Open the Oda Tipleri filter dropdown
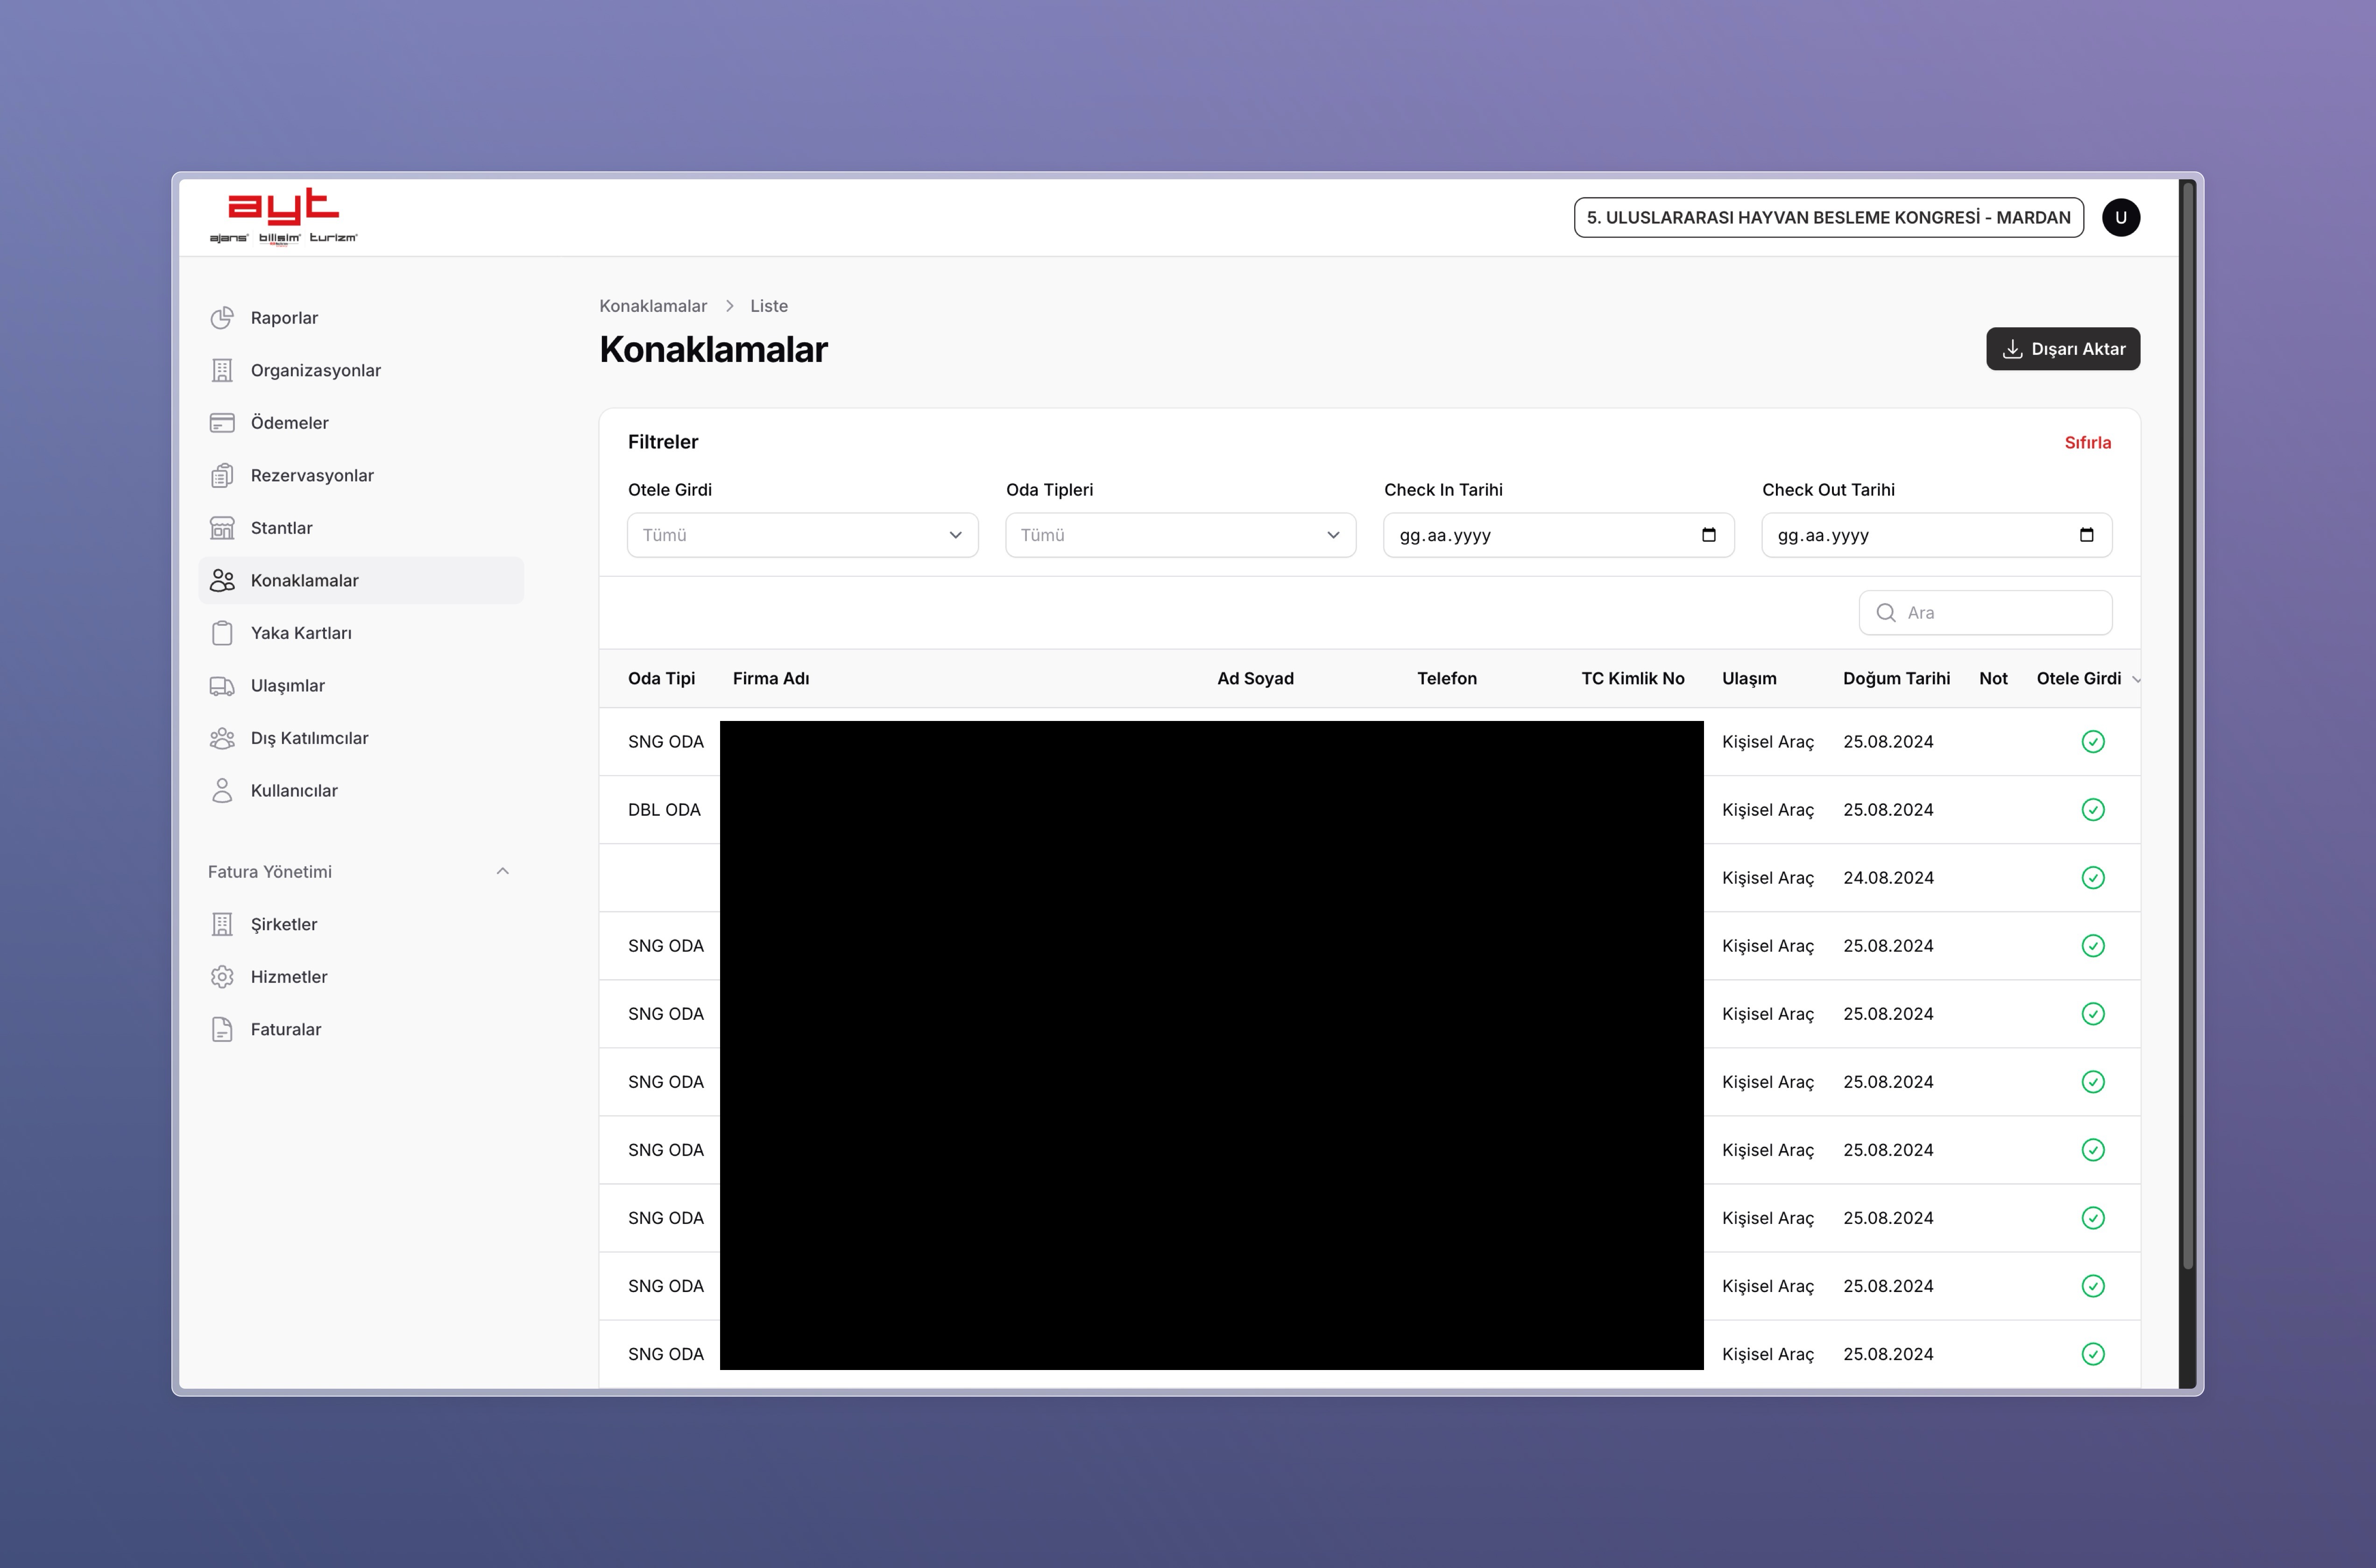Viewport: 2376px width, 1568px height. [x=1180, y=535]
